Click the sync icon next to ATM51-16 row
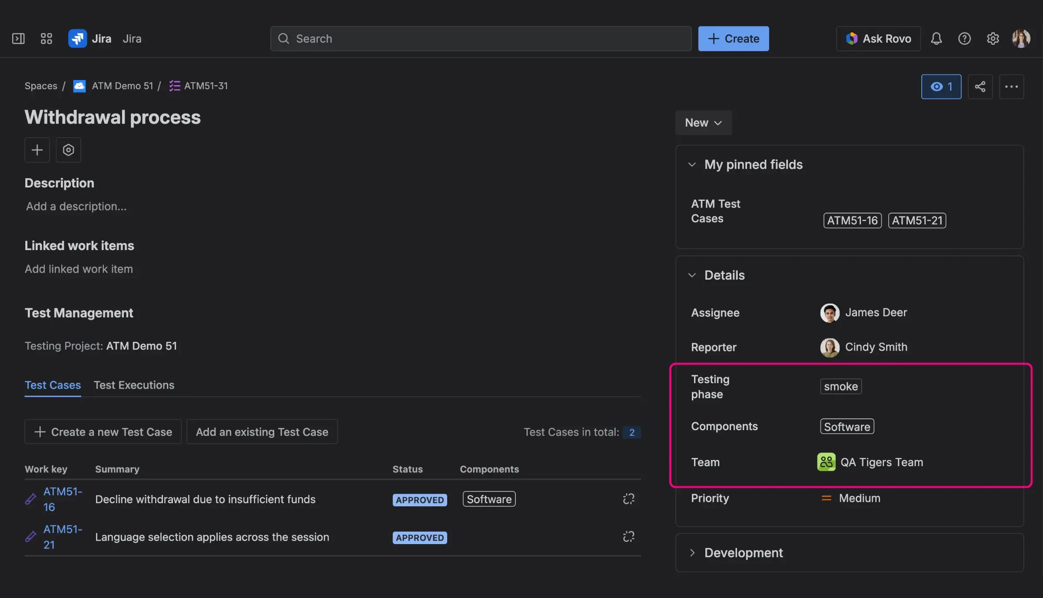Image resolution: width=1043 pixels, height=598 pixels. point(628,499)
